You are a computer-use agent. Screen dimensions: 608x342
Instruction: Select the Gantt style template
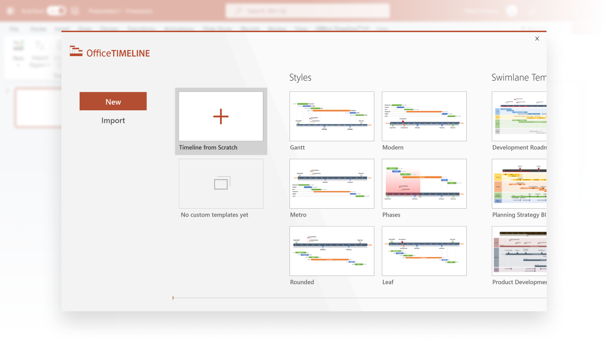(331, 116)
